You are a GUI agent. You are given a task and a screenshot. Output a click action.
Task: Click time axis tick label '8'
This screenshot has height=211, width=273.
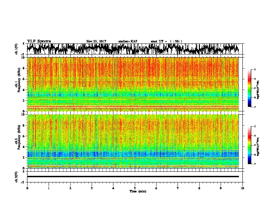click(x=199, y=188)
